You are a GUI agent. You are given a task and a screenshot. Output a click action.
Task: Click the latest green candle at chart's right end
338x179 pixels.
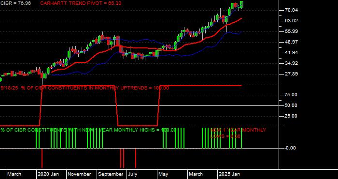[x=241, y=5]
